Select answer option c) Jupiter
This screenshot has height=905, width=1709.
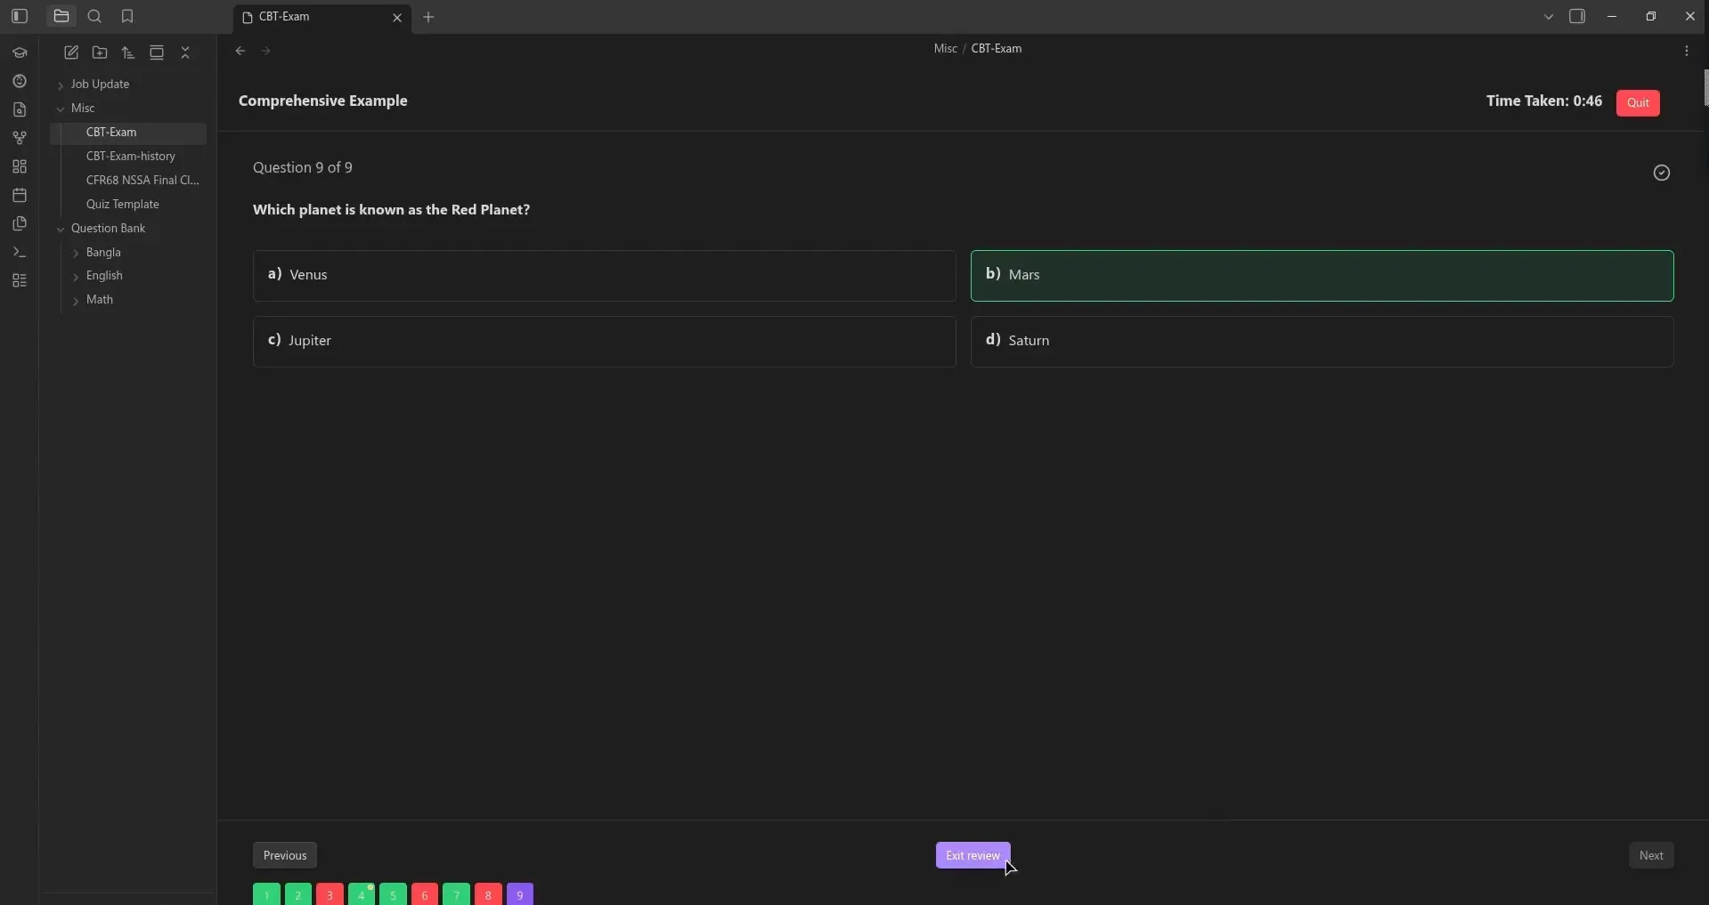[x=604, y=341]
